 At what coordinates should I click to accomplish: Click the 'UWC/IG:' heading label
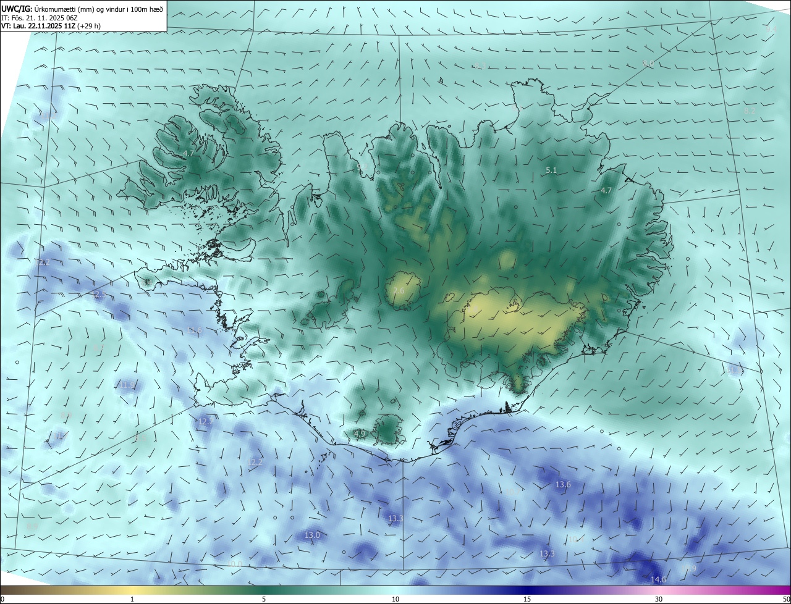click(17, 9)
